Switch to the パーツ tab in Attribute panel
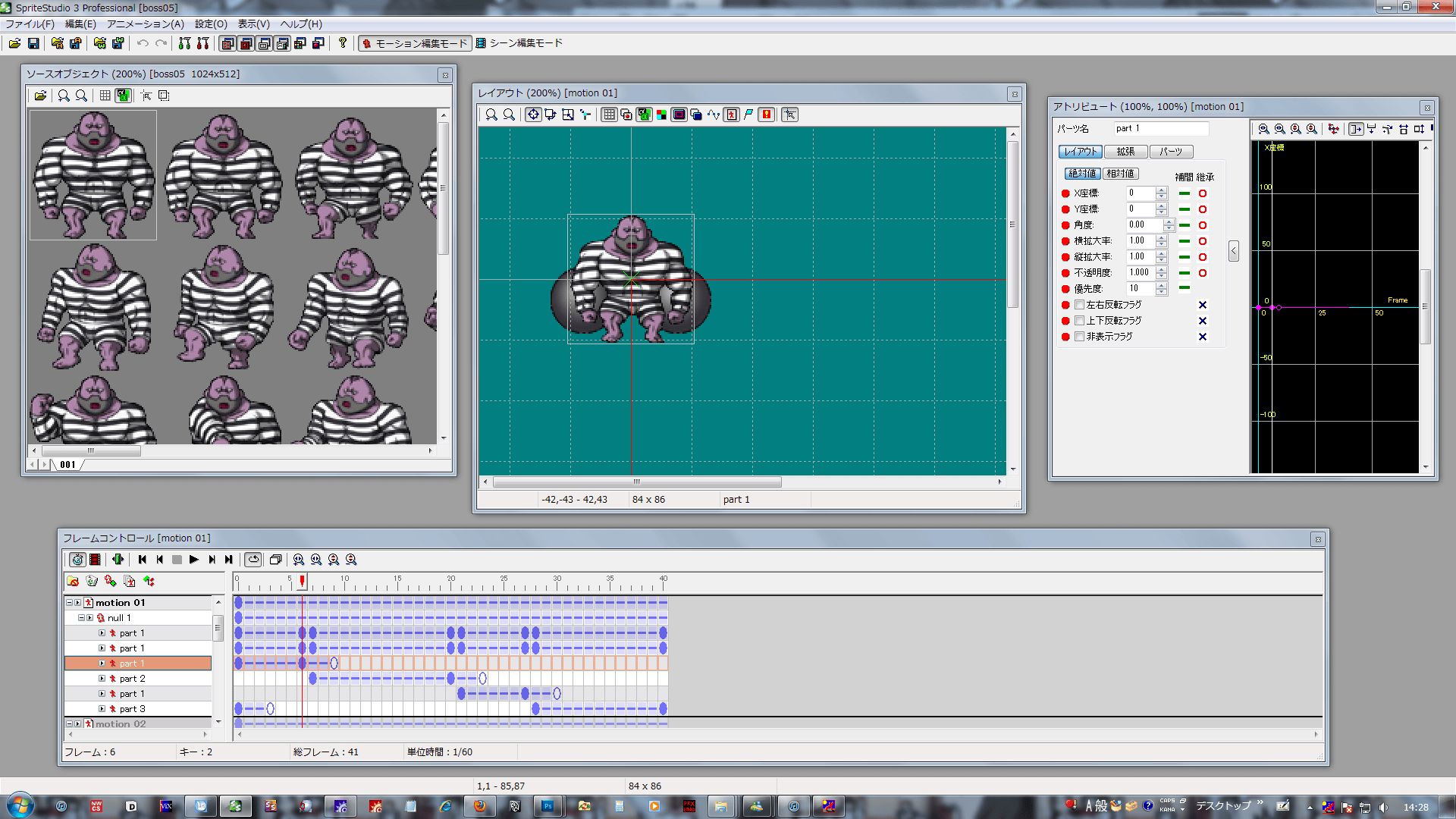 point(1171,152)
